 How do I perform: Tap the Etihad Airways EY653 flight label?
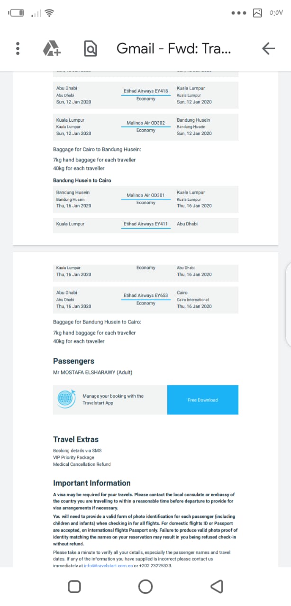(x=145, y=295)
